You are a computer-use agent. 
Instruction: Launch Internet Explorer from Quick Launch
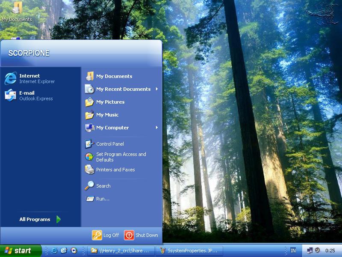click(54, 251)
